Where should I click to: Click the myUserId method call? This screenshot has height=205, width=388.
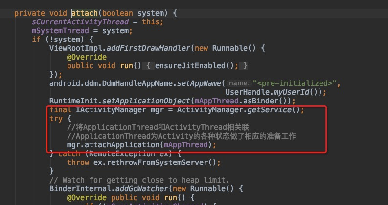click(x=292, y=92)
